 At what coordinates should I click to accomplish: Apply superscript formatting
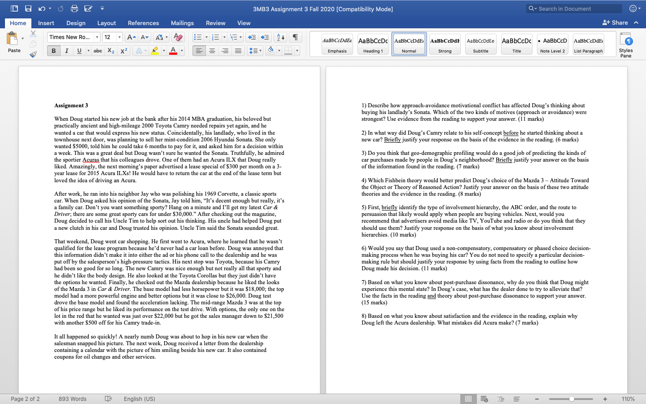(124, 51)
